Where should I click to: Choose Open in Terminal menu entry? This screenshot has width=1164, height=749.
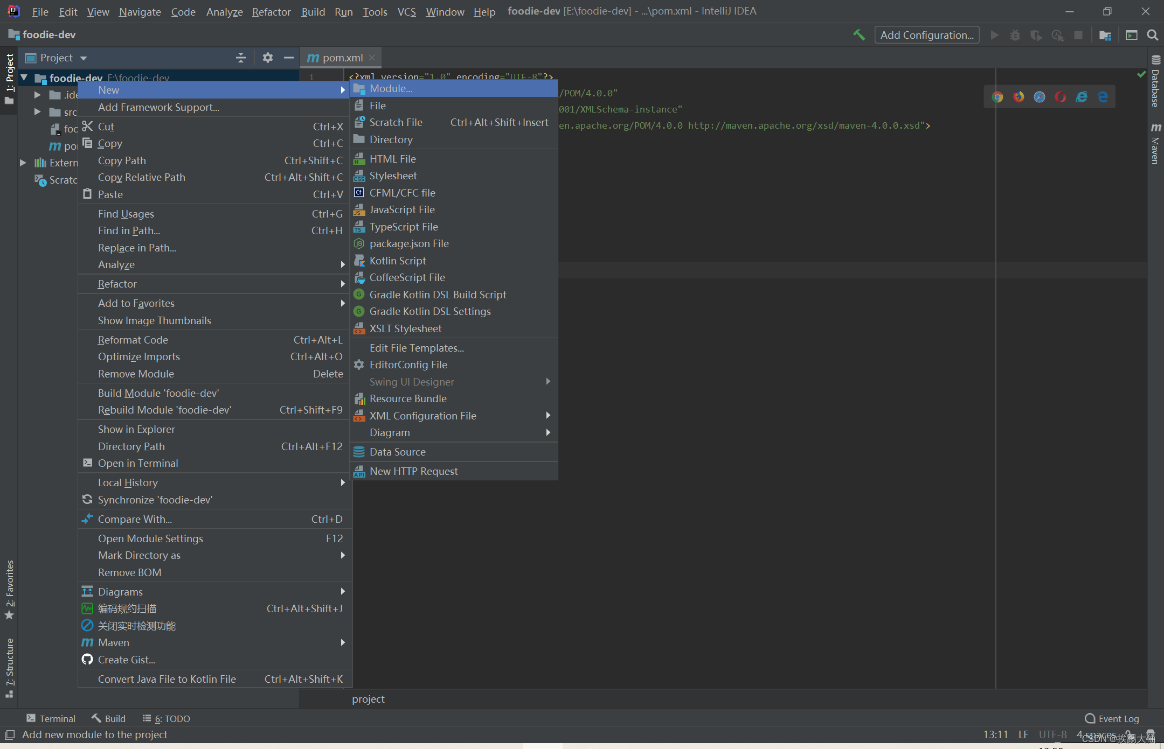point(138,463)
